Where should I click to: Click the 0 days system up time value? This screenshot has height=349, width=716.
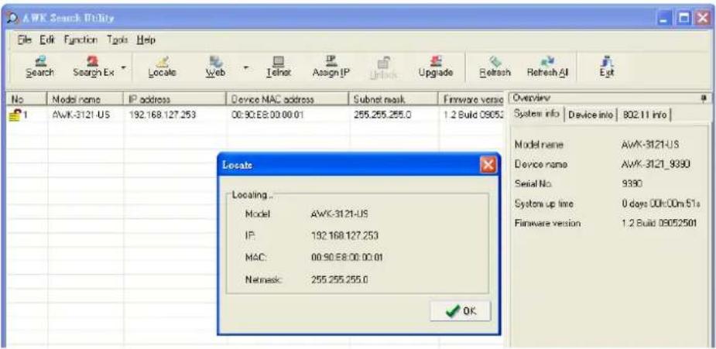[660, 205]
